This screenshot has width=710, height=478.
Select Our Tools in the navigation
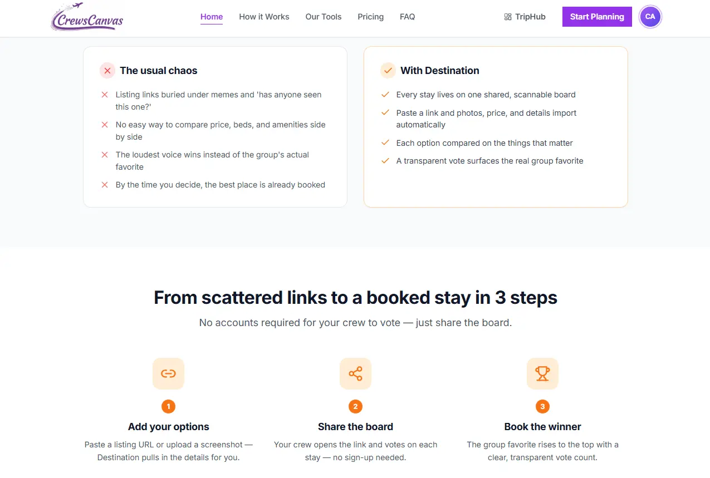click(324, 17)
